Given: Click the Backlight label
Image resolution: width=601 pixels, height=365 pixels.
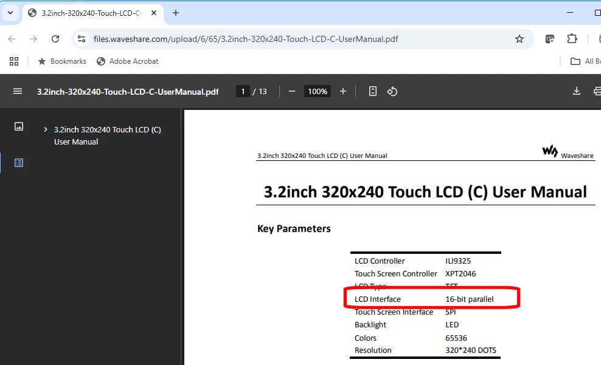Looking at the screenshot, I should 370,325.
